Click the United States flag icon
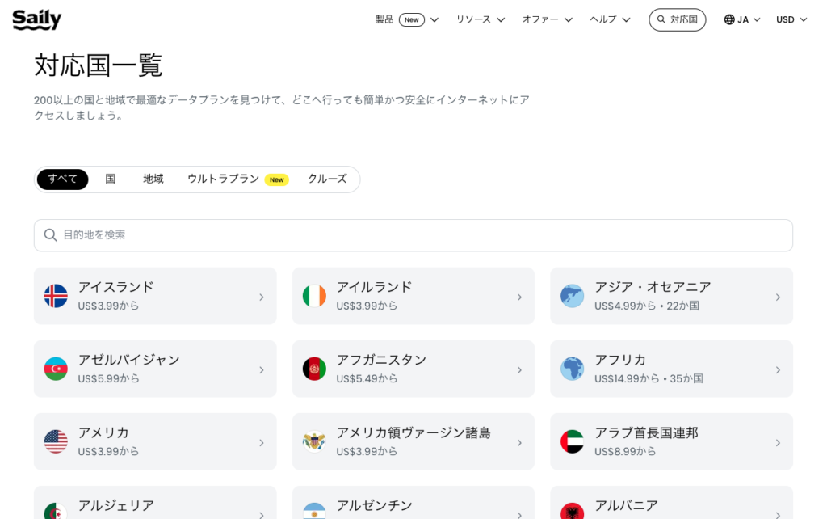The image size is (827, 519). click(x=56, y=442)
